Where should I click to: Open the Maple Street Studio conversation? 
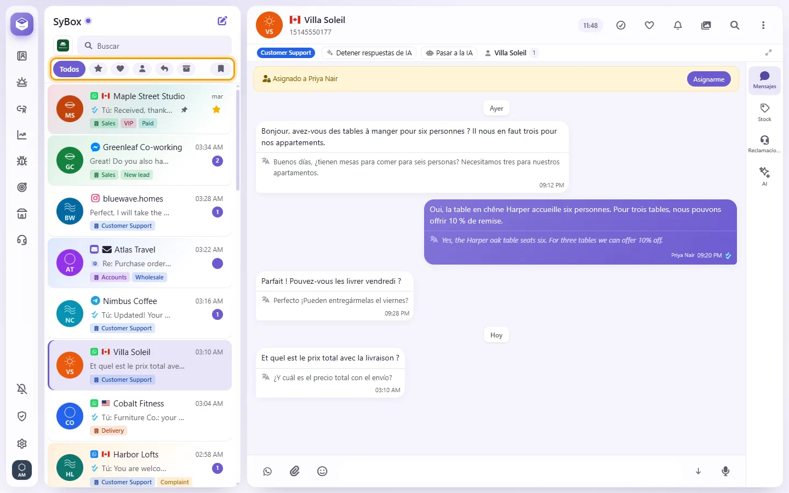pyautogui.click(x=140, y=109)
